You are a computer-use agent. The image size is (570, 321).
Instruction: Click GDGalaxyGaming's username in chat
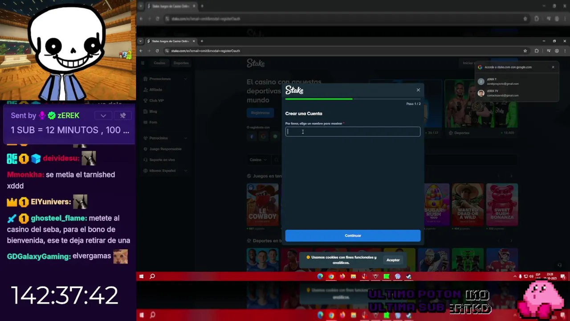coord(39,256)
